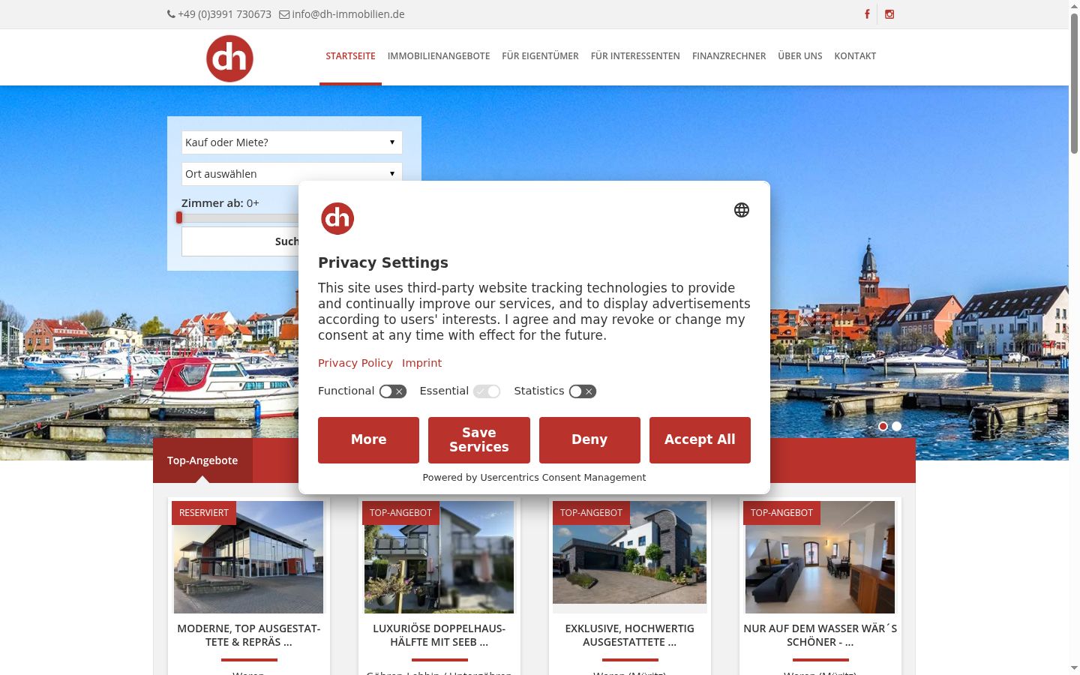
Task: Click the Zimmer ab slider handle
Action: click(x=179, y=217)
